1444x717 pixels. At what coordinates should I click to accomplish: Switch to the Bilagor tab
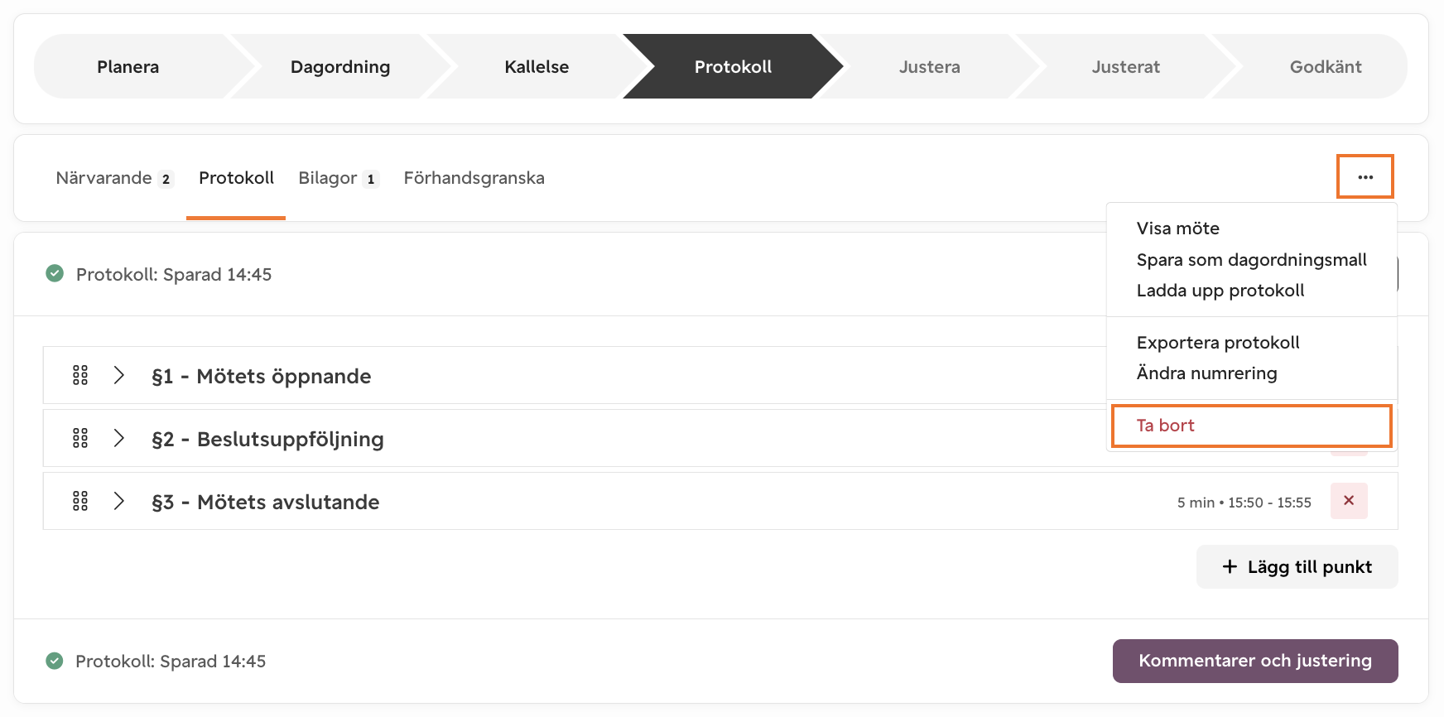[x=339, y=178]
